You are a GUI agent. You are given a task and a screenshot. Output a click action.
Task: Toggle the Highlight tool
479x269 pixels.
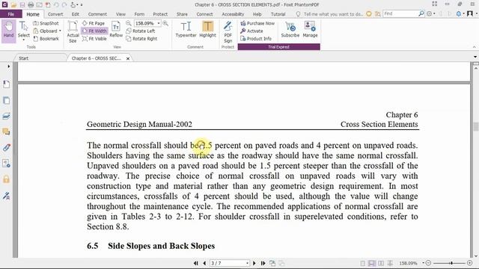pyautogui.click(x=208, y=30)
